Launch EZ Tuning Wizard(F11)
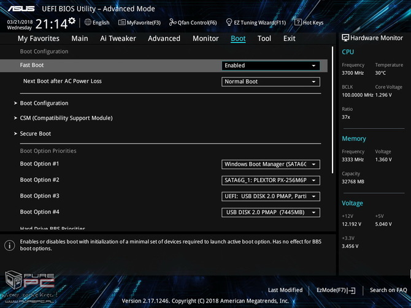 (x=259, y=23)
